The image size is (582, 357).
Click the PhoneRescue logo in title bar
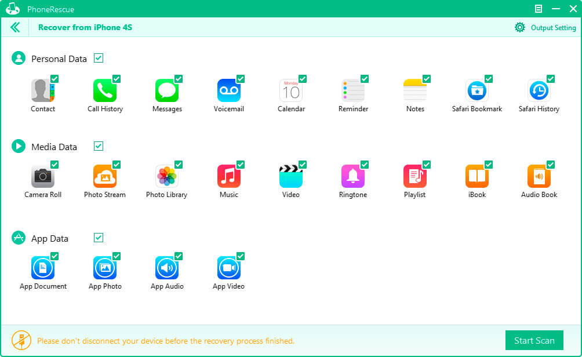point(13,9)
